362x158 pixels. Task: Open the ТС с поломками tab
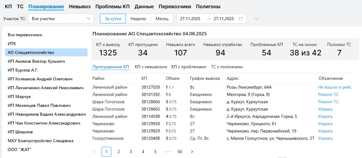coord(227,67)
